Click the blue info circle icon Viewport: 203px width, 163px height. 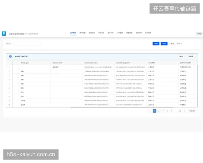click(10, 56)
